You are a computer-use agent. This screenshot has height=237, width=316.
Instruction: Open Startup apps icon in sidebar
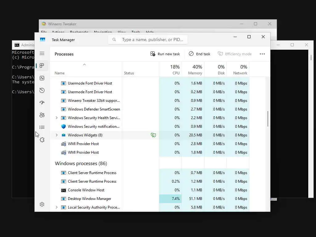point(42,102)
